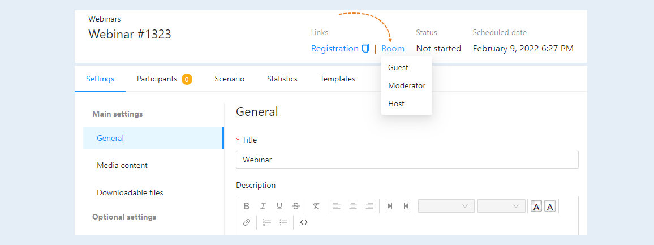Open the second formatting dropdown in toolbar
Image resolution: width=654 pixels, height=245 pixels.
click(x=501, y=206)
